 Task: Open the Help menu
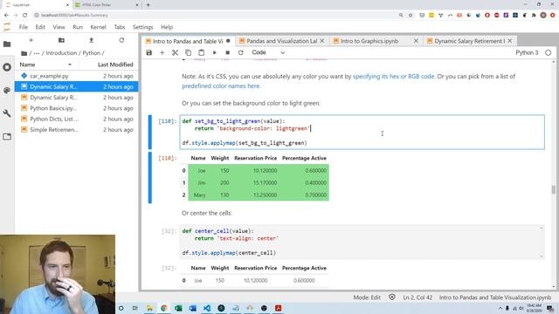coord(167,27)
